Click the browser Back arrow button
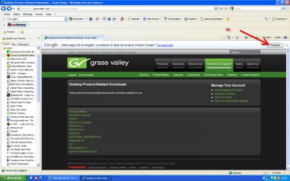 point(3,9)
